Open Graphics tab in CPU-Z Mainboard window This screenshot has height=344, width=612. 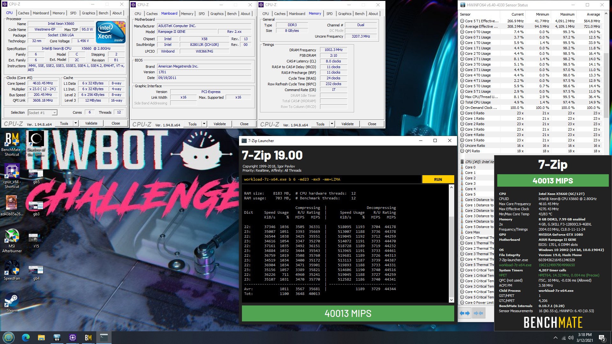click(217, 14)
